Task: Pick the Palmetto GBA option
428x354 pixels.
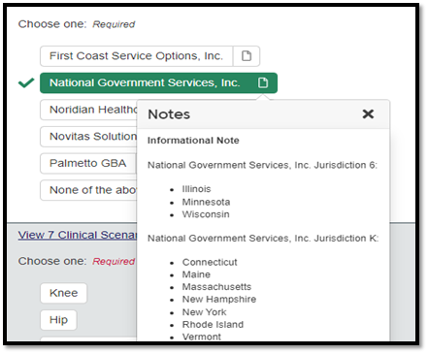Action: [88, 163]
